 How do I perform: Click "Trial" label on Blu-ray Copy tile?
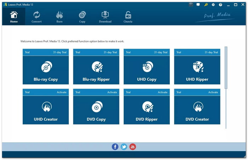[27, 52]
